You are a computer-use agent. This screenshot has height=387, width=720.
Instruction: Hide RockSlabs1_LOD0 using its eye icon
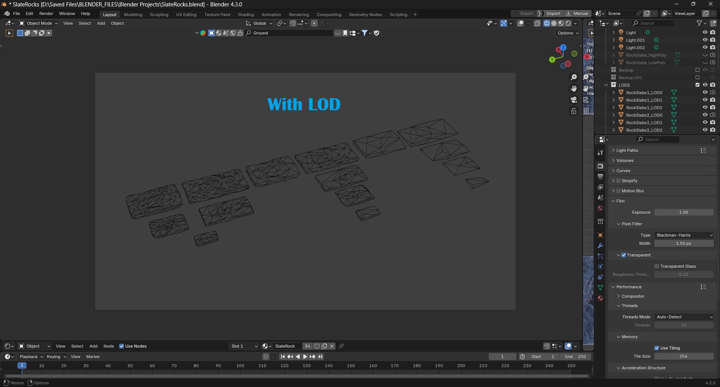click(x=705, y=92)
